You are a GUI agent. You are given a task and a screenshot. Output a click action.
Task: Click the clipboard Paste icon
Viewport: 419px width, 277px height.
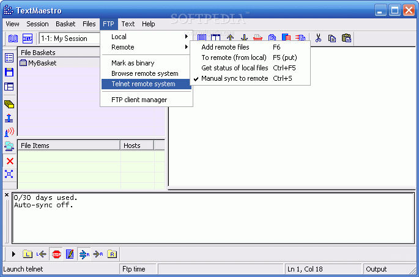click(347, 38)
